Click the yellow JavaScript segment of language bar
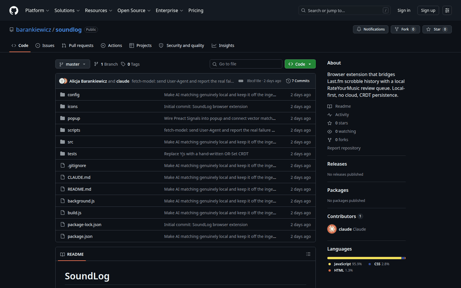The width and height of the screenshot is (461, 288). click(364, 258)
